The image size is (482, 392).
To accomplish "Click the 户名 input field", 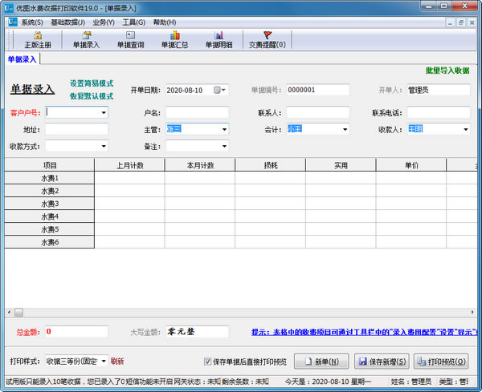I will pyautogui.click(x=197, y=113).
